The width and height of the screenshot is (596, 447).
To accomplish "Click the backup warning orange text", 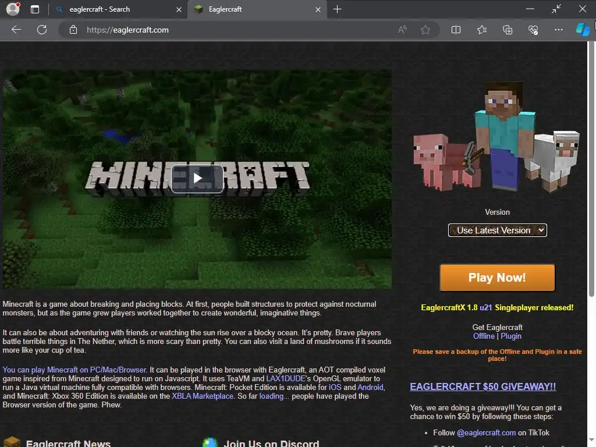I will (x=497, y=355).
